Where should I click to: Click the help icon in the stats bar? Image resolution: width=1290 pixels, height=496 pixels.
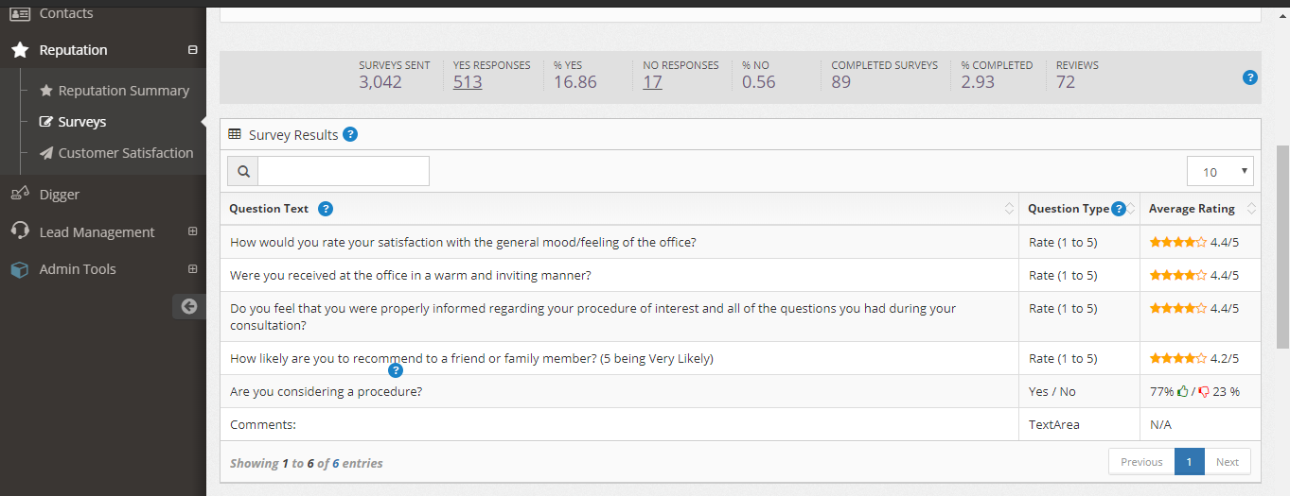pos(1250,77)
